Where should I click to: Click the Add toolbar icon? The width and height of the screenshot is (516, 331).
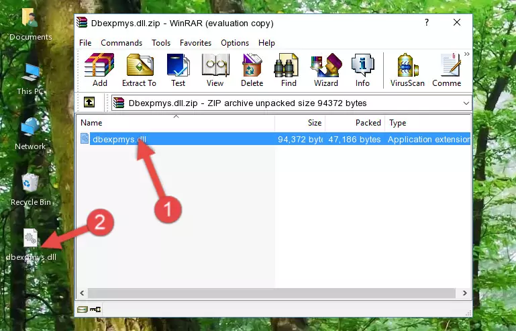tap(99, 70)
